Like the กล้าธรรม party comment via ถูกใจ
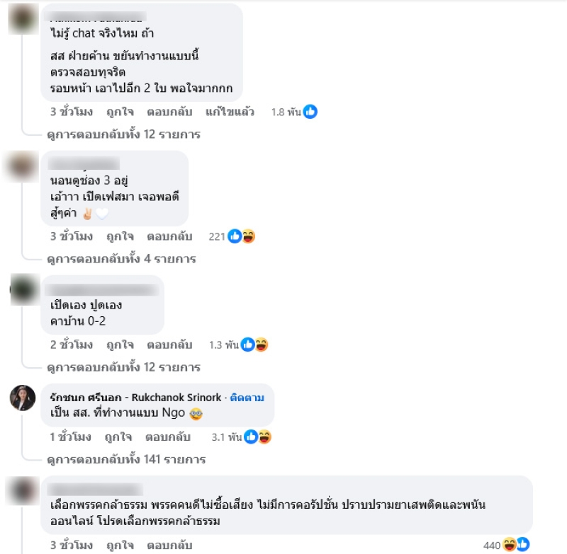Screen dimensions: 567x554 [120, 545]
